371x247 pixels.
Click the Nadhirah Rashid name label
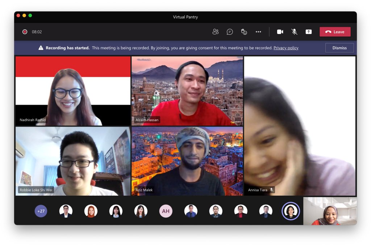33,120
